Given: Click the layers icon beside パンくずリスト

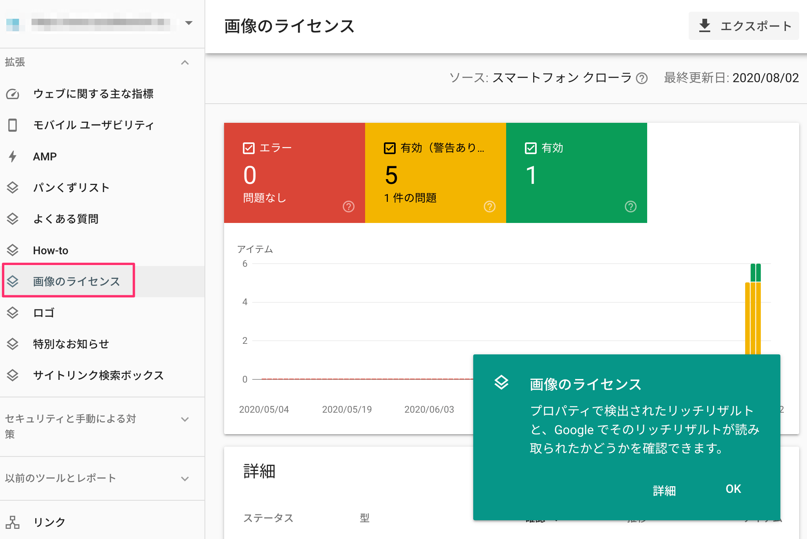Looking at the screenshot, I should [13, 188].
